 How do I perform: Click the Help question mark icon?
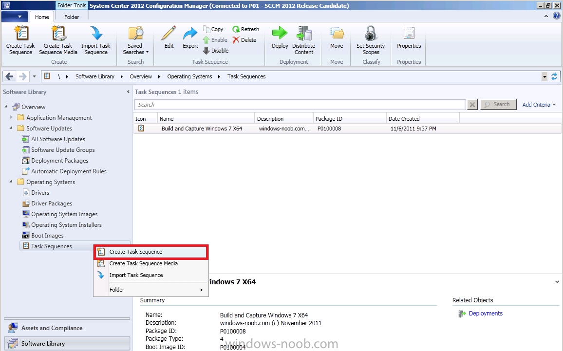(557, 16)
